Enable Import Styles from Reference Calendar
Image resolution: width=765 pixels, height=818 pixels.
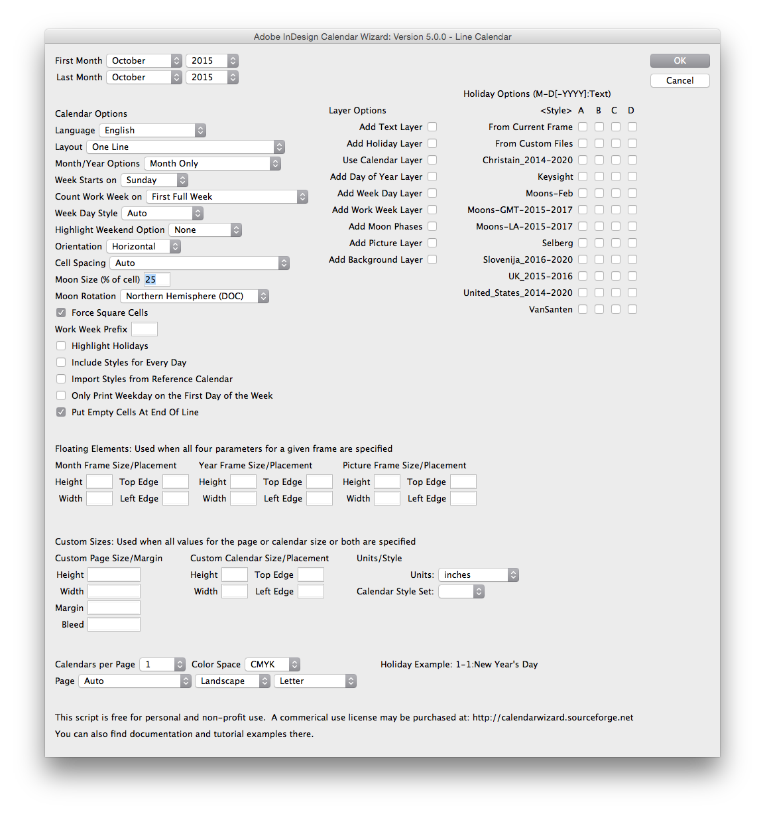pos(61,379)
